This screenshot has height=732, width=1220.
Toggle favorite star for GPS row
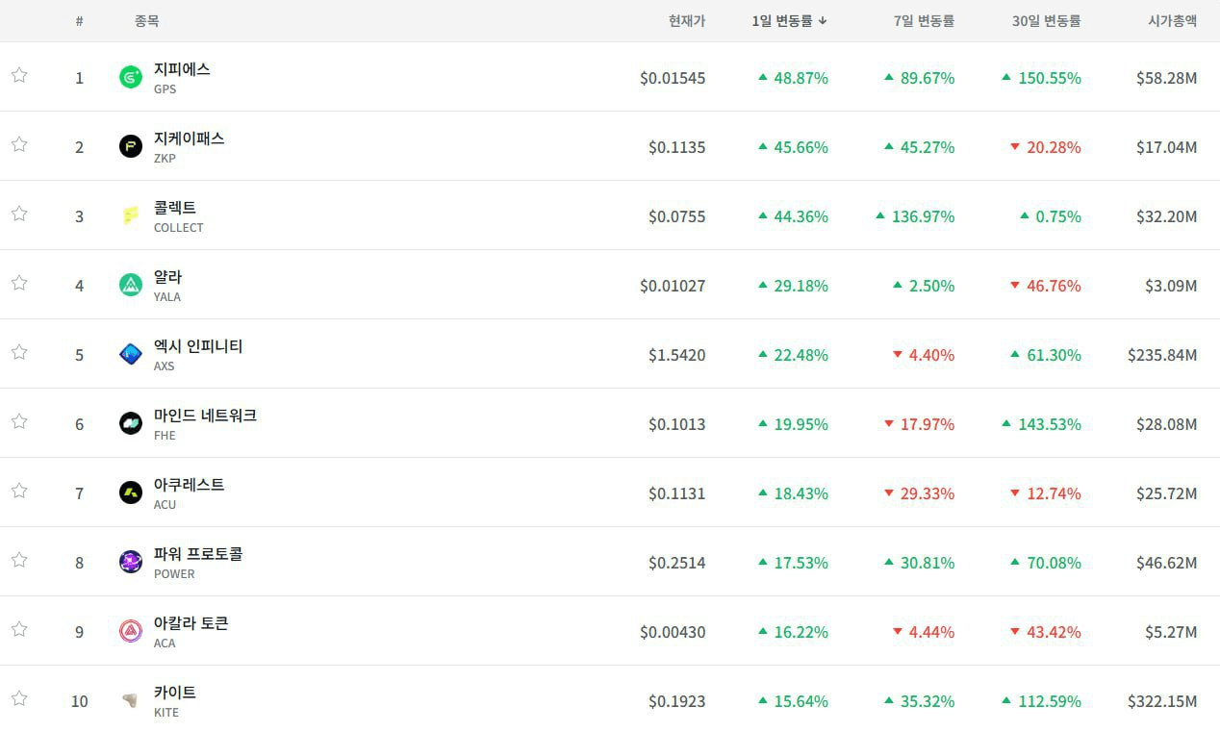coord(19,75)
